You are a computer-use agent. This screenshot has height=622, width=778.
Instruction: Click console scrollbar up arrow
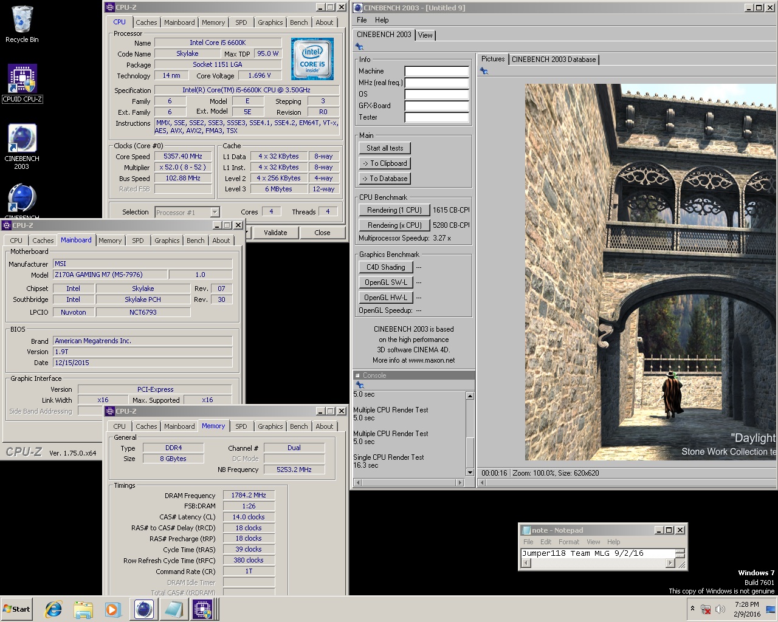[470, 396]
